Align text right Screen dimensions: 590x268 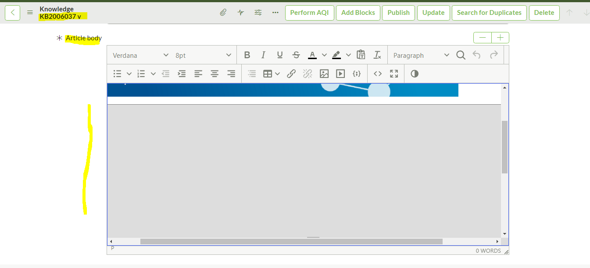(231, 74)
